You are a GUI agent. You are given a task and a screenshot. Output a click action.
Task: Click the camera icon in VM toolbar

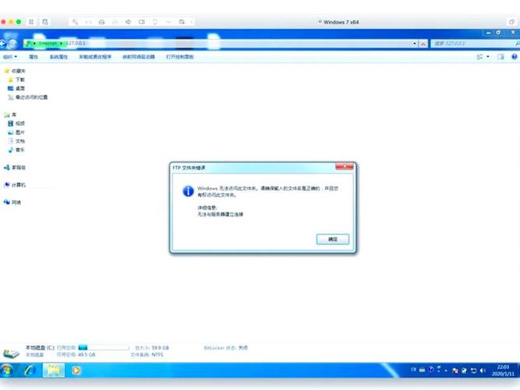(x=142, y=22)
